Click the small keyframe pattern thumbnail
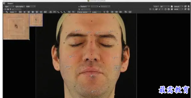This screenshot has width=191, height=98. [36, 20]
